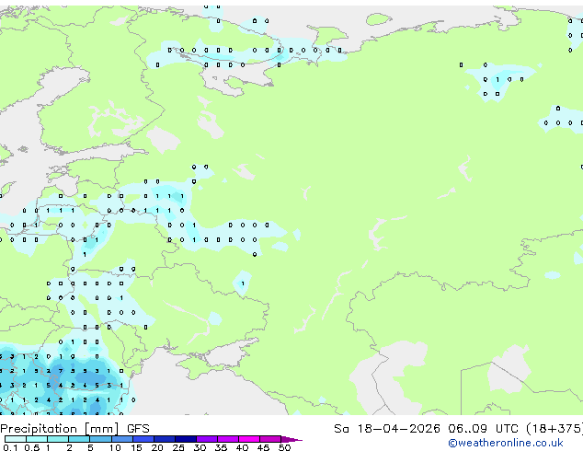Click the "GFS" model label
This screenshot has width=583, height=451.
click(138, 429)
